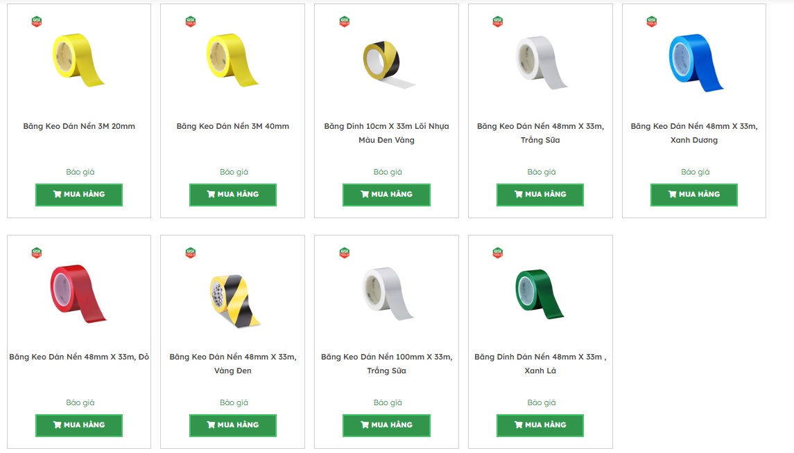The image size is (794, 453).
Task: Open the 48mm Trắng Sữa product title
Action: point(540,133)
